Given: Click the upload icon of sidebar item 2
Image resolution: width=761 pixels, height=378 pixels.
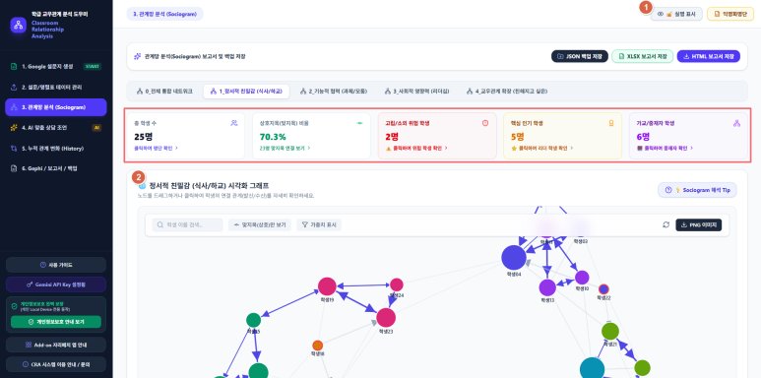Looking at the screenshot, I should pyautogui.click(x=14, y=87).
